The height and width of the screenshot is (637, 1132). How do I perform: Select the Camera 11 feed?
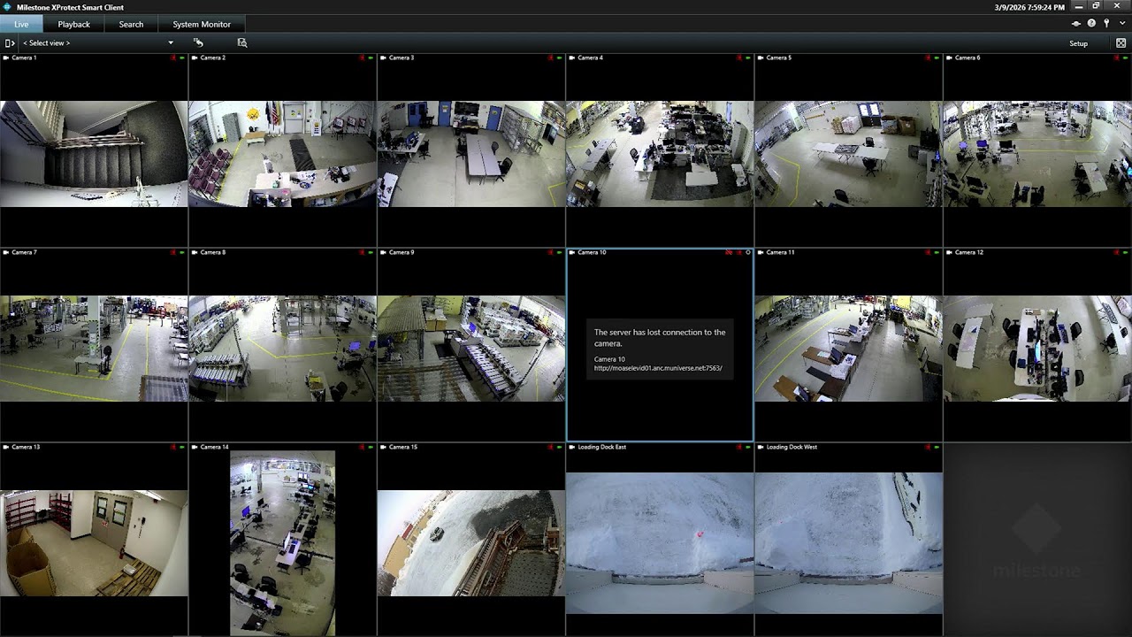[x=848, y=349]
